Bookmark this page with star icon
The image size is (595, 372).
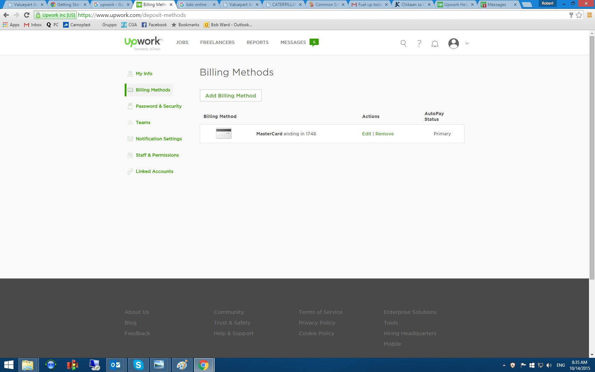coord(579,15)
